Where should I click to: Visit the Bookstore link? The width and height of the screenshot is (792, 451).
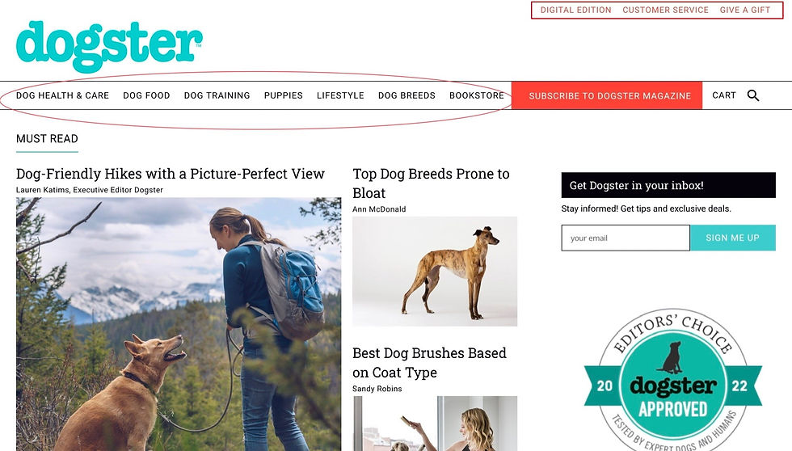click(x=477, y=95)
